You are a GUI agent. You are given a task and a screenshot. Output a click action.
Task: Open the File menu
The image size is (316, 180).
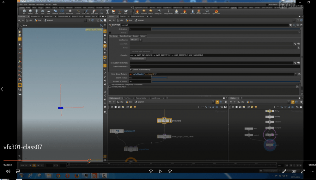21,4
